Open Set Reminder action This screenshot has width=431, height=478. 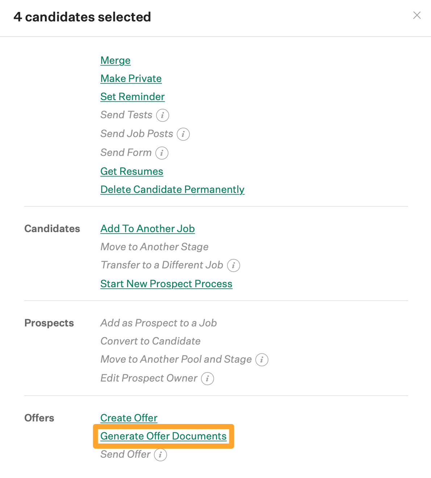coord(133,97)
